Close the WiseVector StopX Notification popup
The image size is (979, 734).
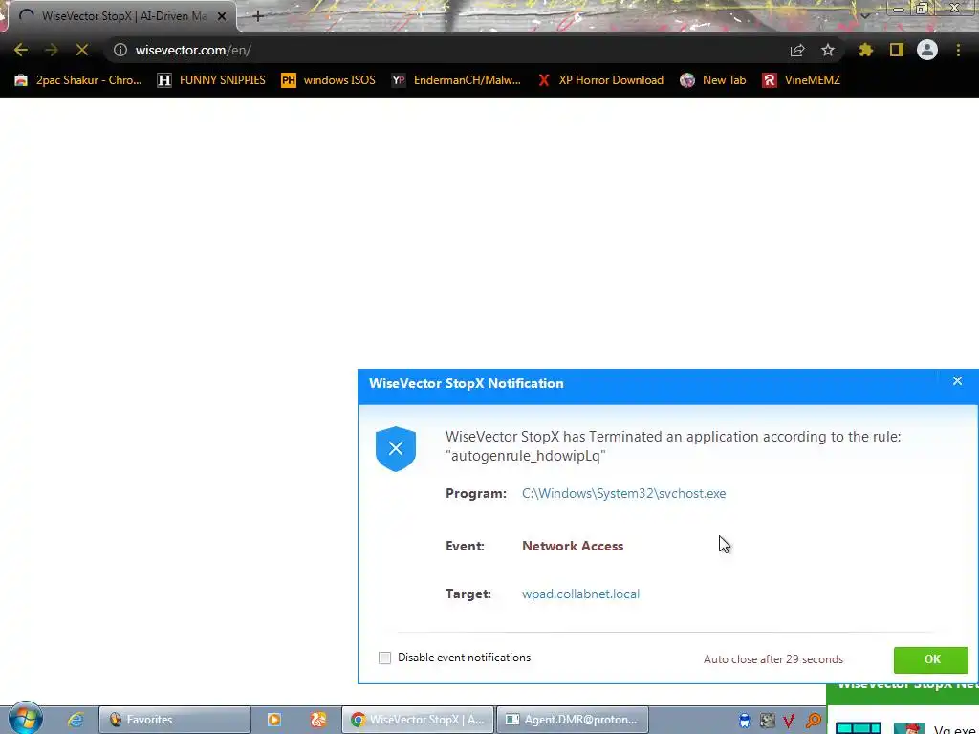(957, 380)
